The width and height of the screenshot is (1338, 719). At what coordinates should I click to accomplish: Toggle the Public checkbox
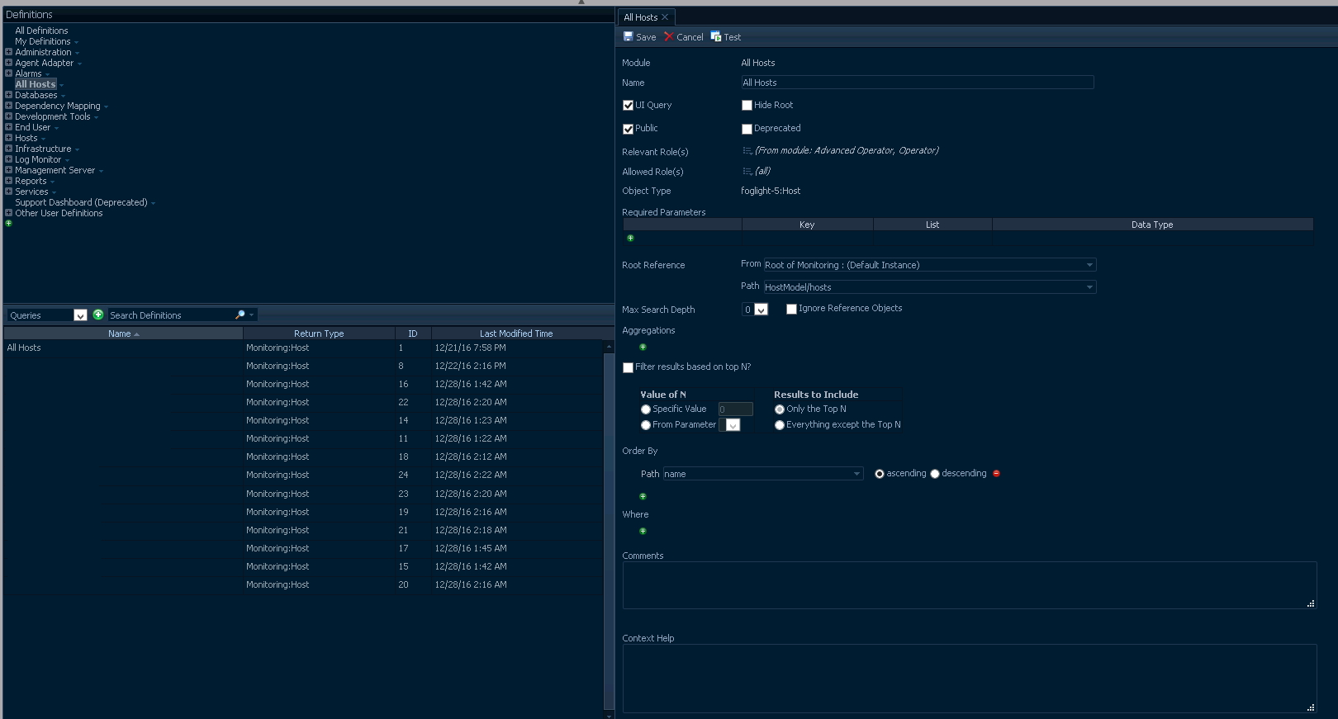point(628,129)
